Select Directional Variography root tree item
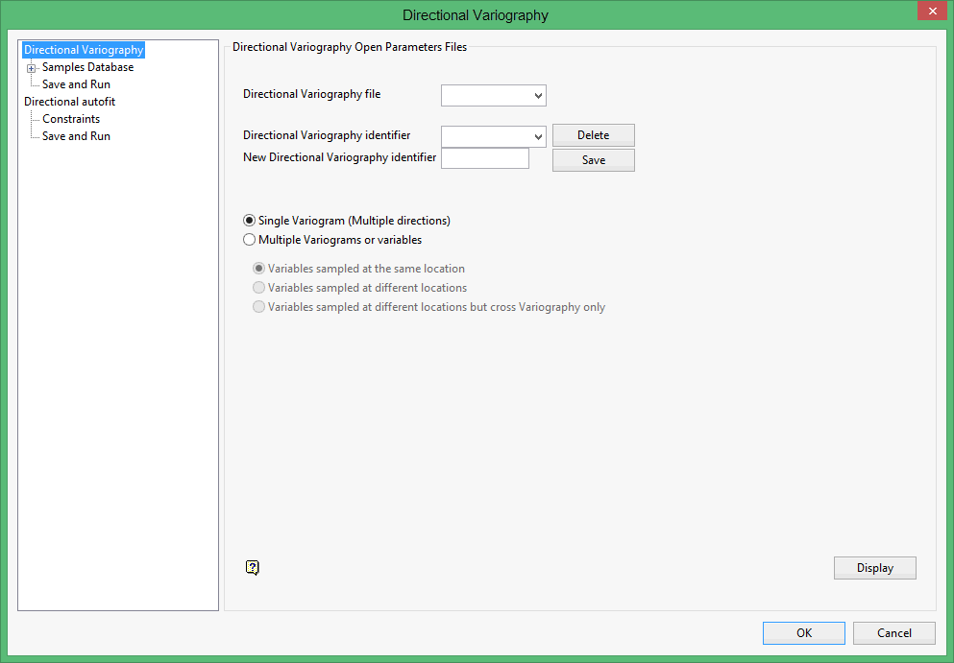 coord(84,50)
